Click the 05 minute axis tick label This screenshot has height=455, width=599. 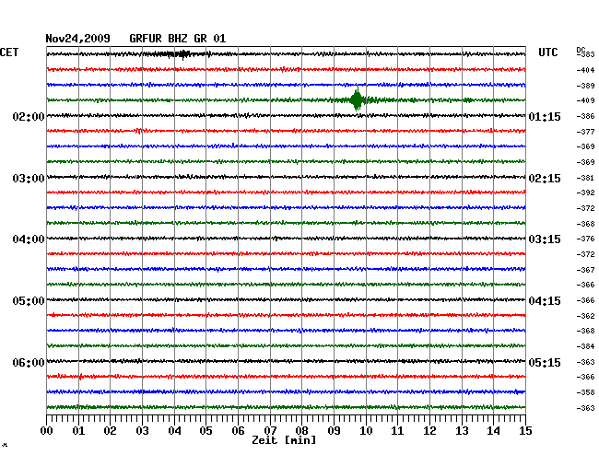click(206, 430)
